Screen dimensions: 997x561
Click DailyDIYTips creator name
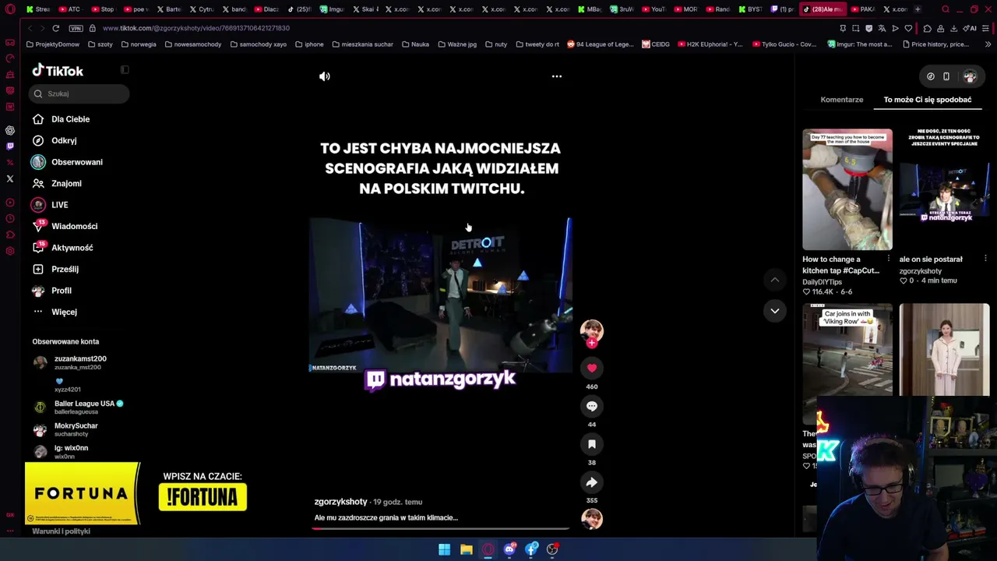coord(822,282)
